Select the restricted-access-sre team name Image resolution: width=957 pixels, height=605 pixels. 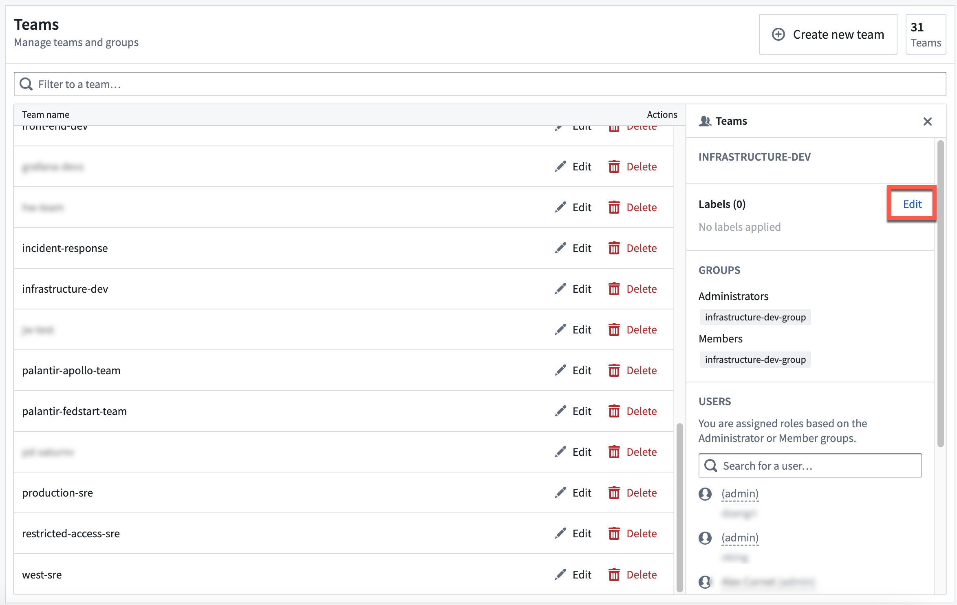tap(71, 533)
